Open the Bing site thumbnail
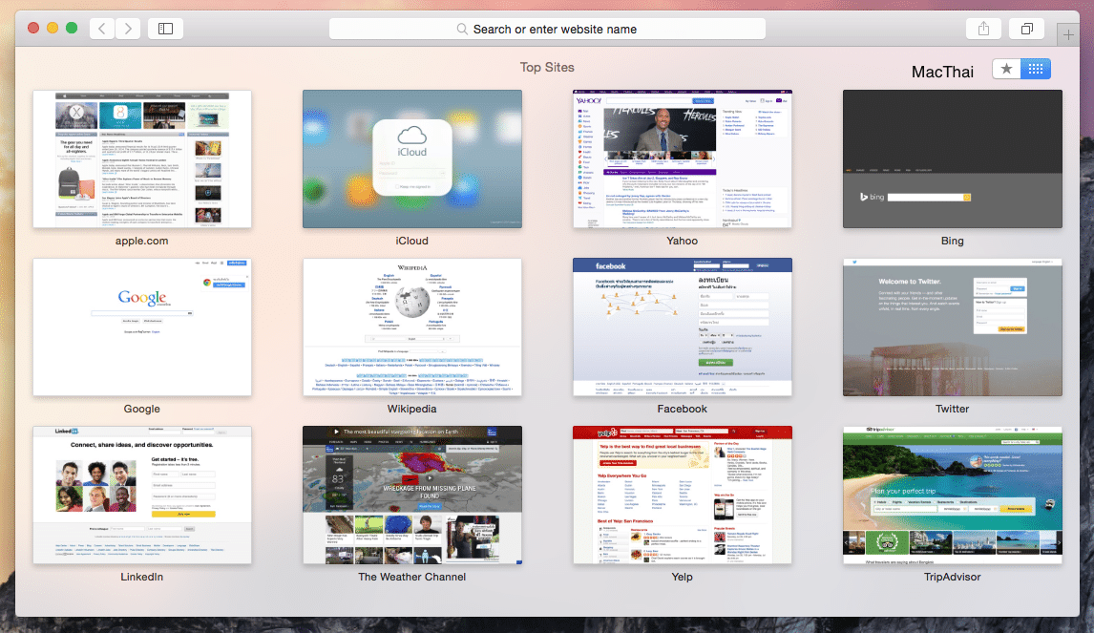The width and height of the screenshot is (1094, 633). coord(953,158)
